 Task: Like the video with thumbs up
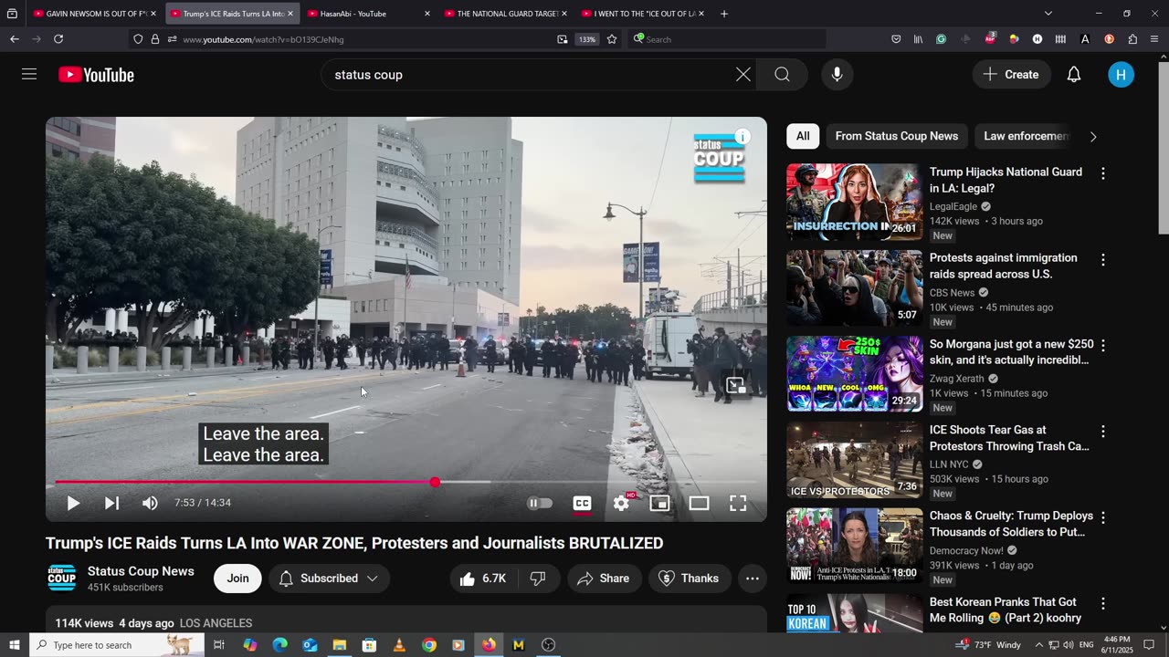[482, 579]
